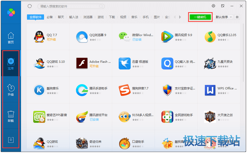This screenshot has width=247, height=153.
Task: Switch to the 游戏 category tab
Action: pos(100,17)
